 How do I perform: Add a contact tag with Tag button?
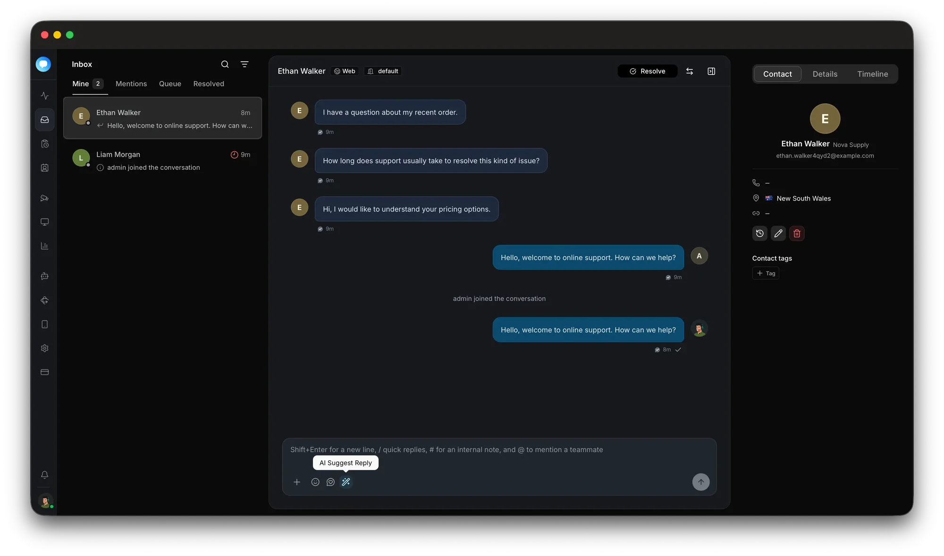[766, 274]
